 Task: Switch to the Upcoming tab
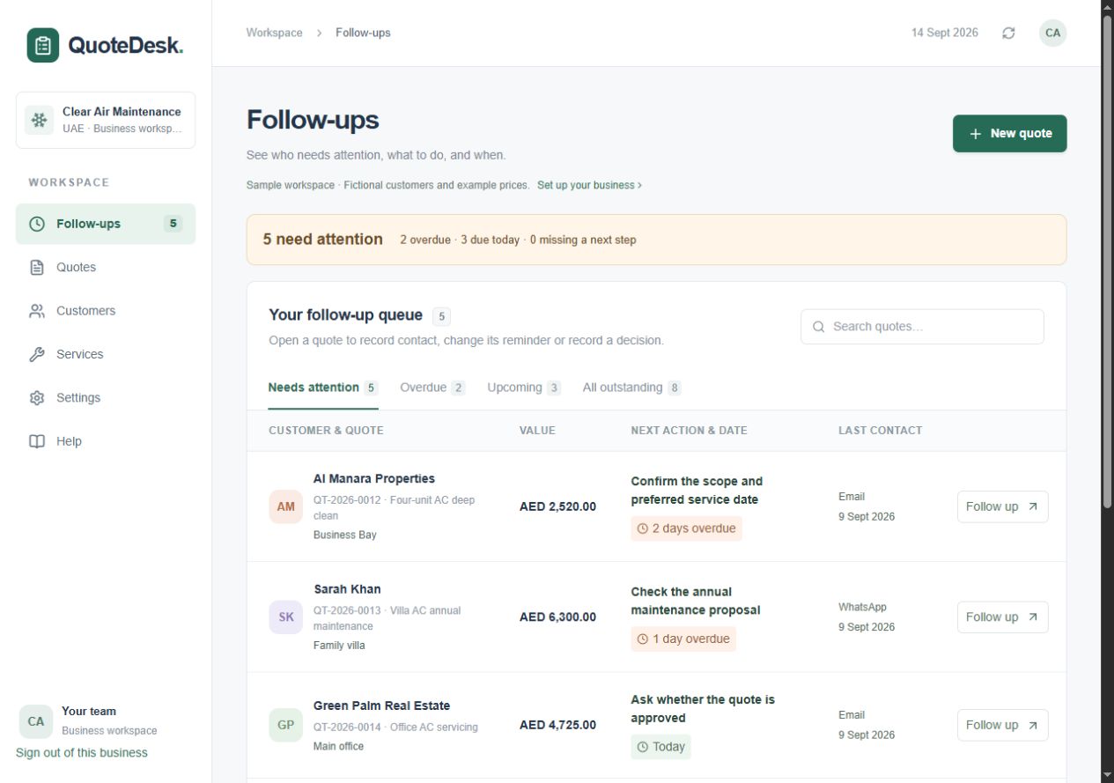(x=524, y=388)
